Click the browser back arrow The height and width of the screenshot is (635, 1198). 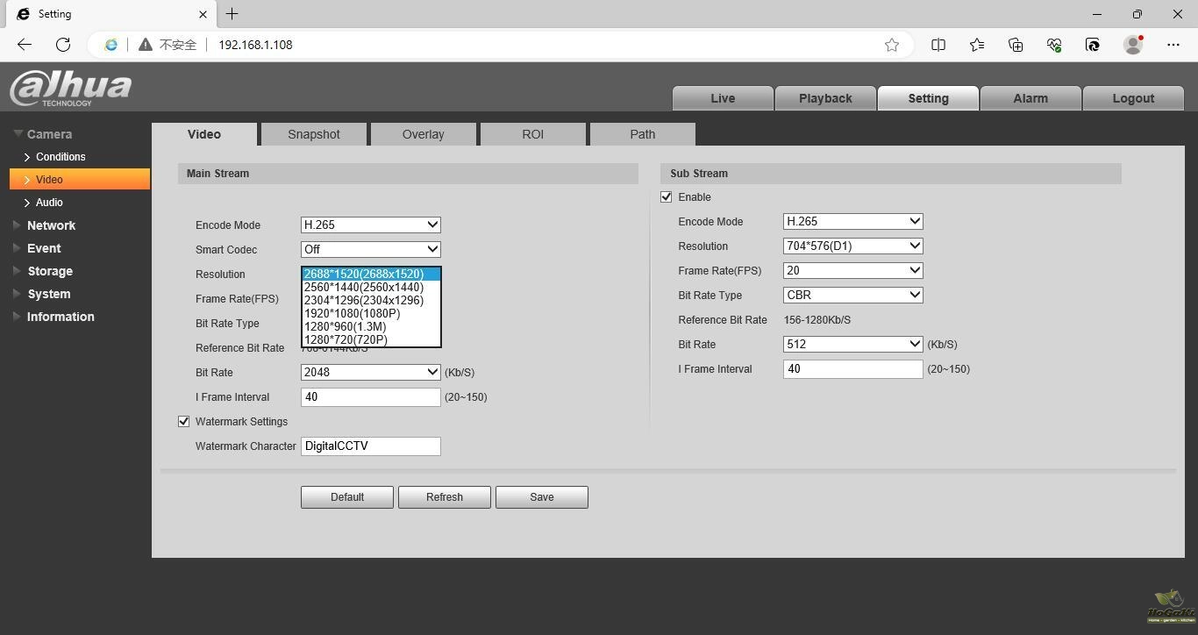(x=25, y=45)
